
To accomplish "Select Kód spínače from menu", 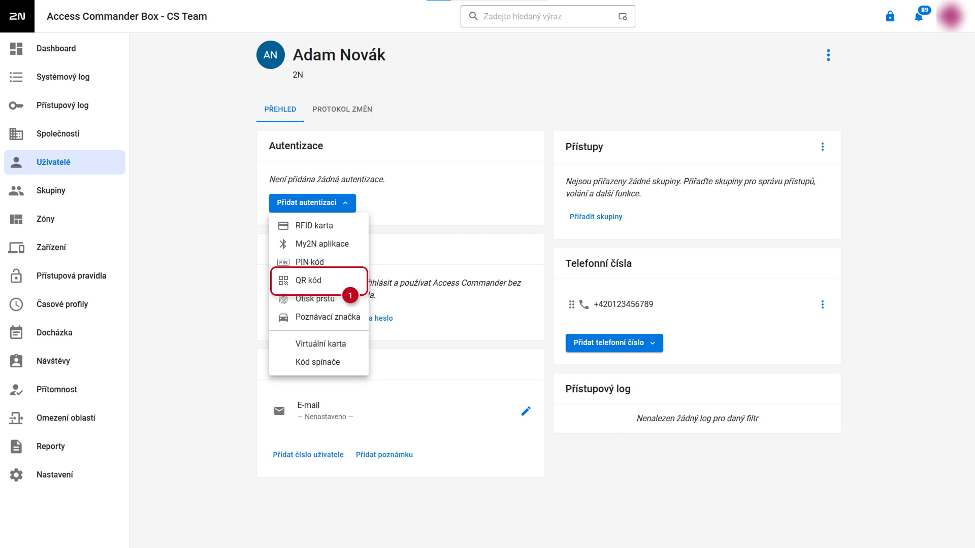I will pos(319,362).
